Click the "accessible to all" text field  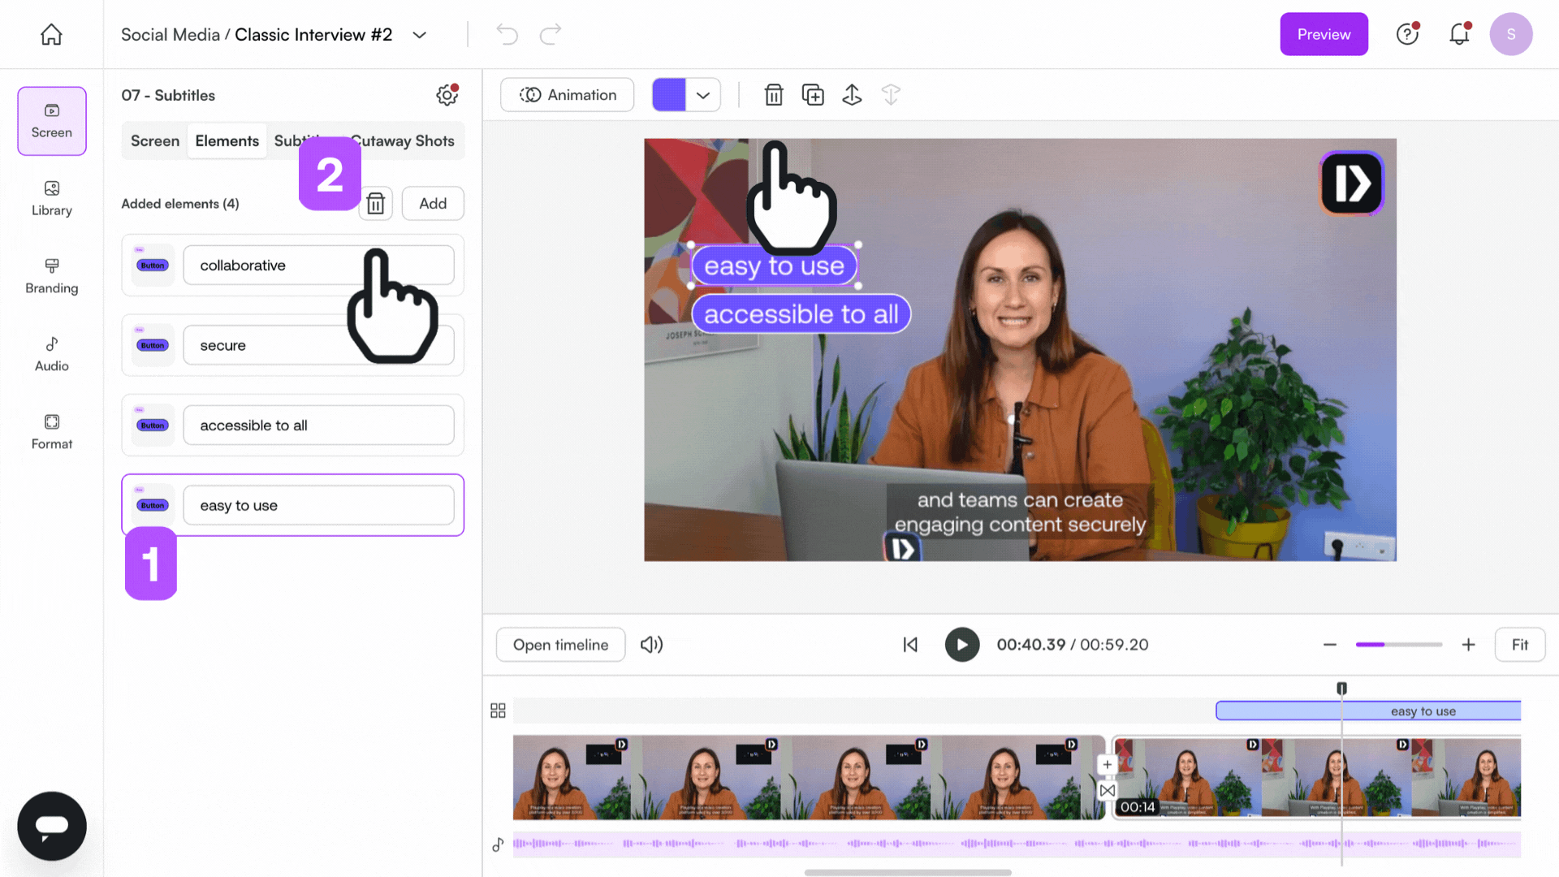tap(318, 426)
